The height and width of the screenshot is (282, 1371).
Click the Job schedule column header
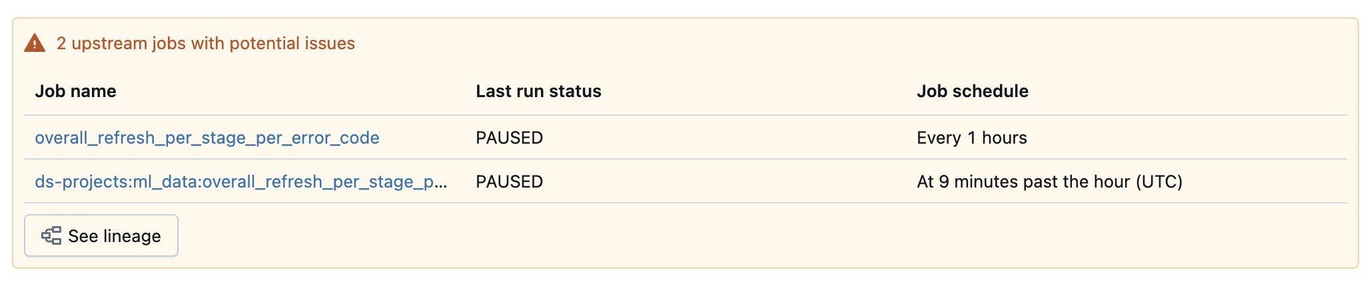(972, 91)
